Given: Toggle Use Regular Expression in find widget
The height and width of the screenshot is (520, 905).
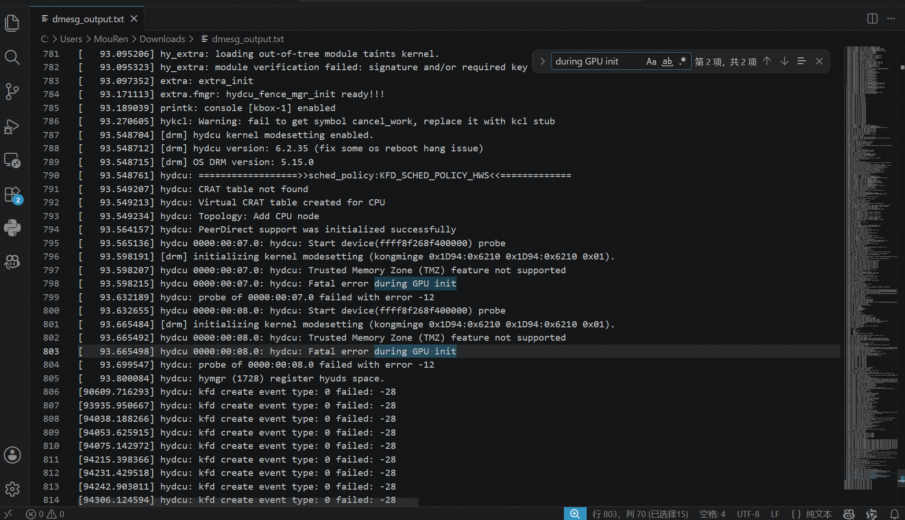Looking at the screenshot, I should click(683, 61).
